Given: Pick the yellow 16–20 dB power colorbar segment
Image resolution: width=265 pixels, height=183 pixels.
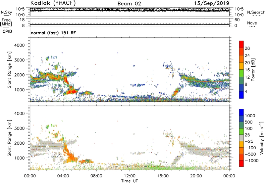Looking at the screenshot, I should coord(241,66).
